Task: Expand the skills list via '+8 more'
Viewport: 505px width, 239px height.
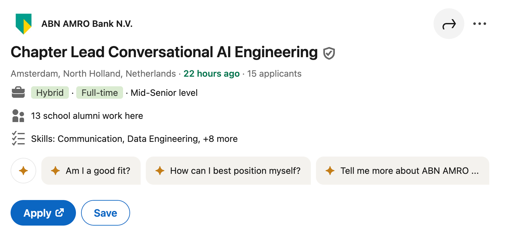Action: [x=221, y=139]
